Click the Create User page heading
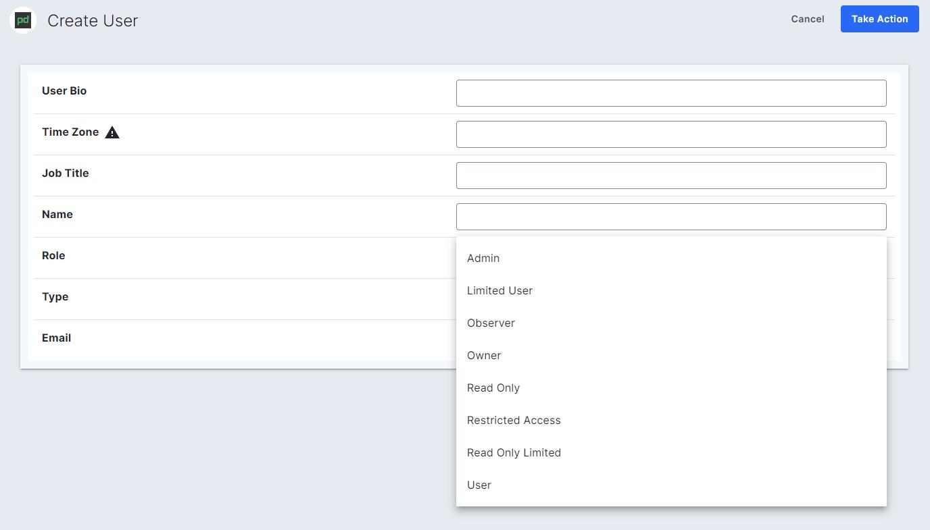Screen dimensions: 930x530 (x=93, y=21)
